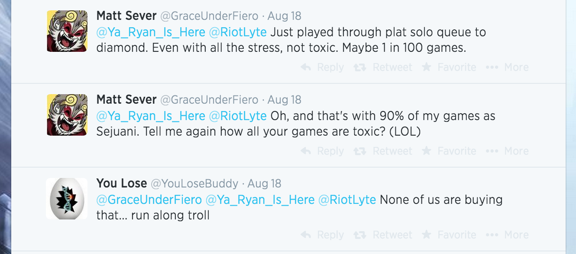Open Matt Sever's avatar on first tweet
The width and height of the screenshot is (576, 254).
67,31
